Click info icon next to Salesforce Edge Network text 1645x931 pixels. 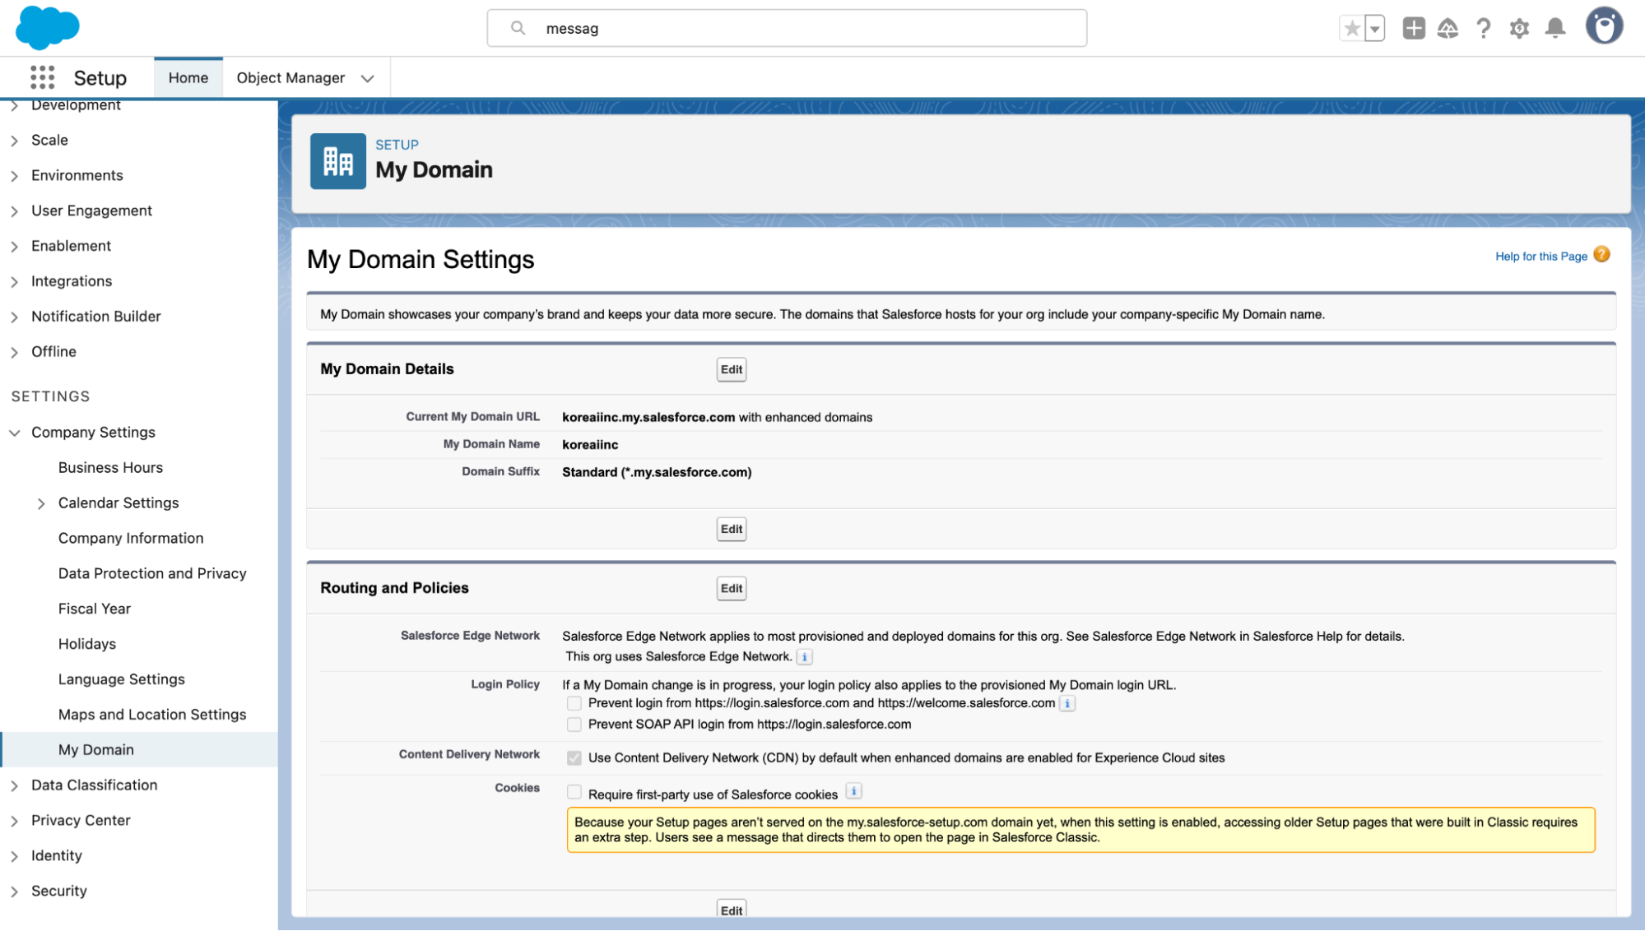pos(805,657)
